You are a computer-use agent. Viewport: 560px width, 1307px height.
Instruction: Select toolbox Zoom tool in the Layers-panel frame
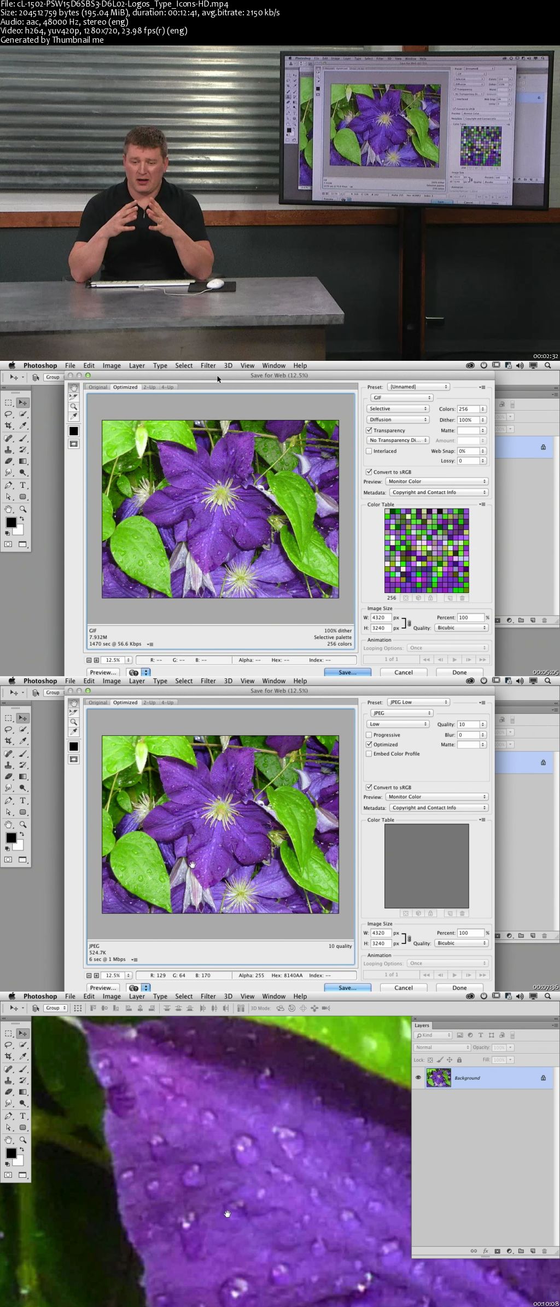coord(23,1139)
